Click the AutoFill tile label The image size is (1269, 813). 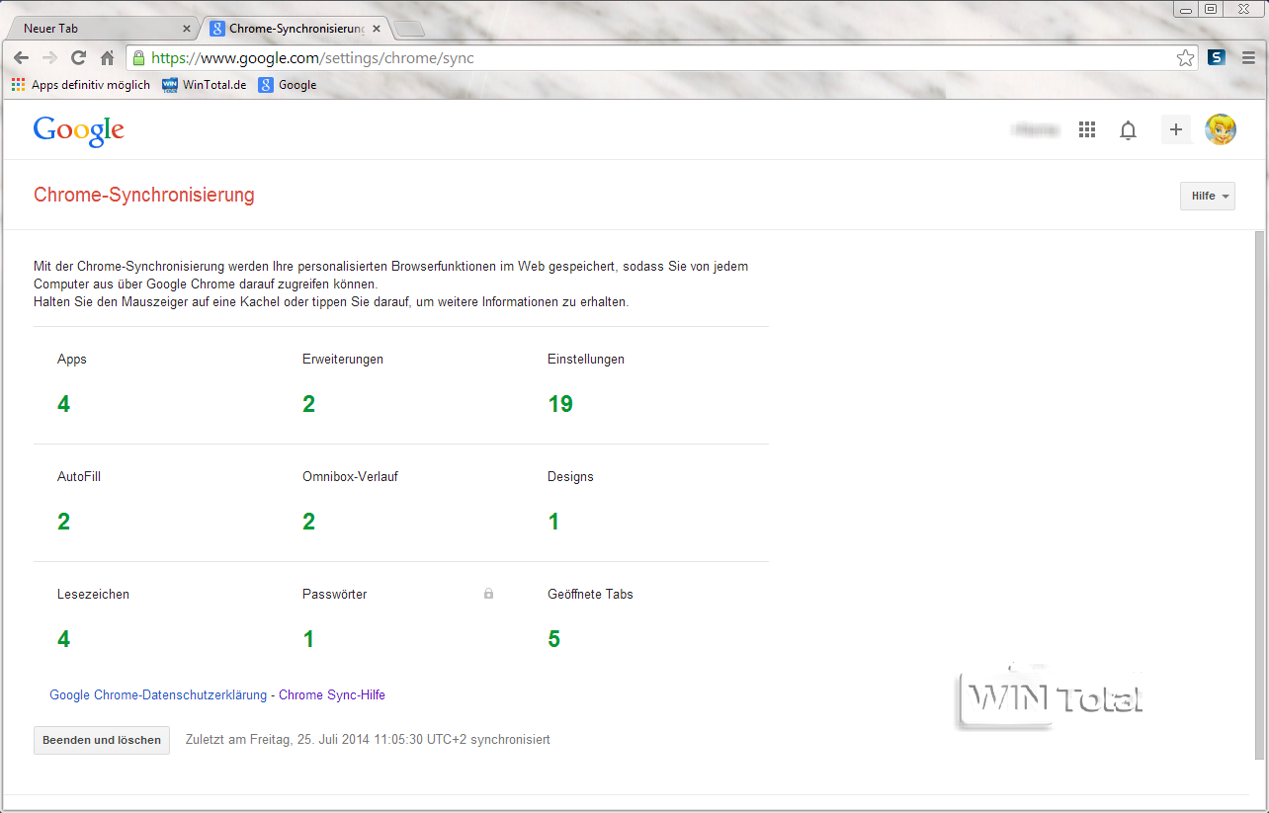click(79, 476)
